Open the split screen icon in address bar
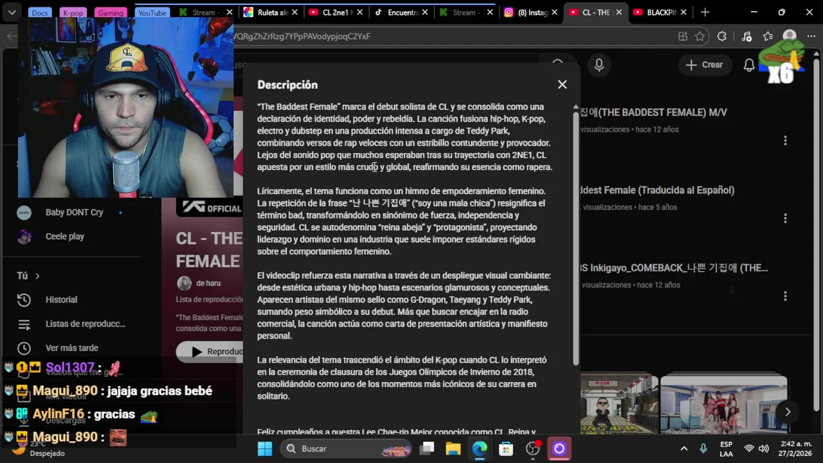 coord(683,37)
